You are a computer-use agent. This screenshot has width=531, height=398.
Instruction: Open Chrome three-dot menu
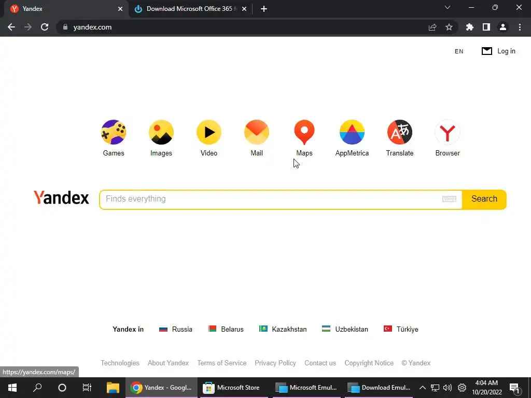(x=520, y=27)
